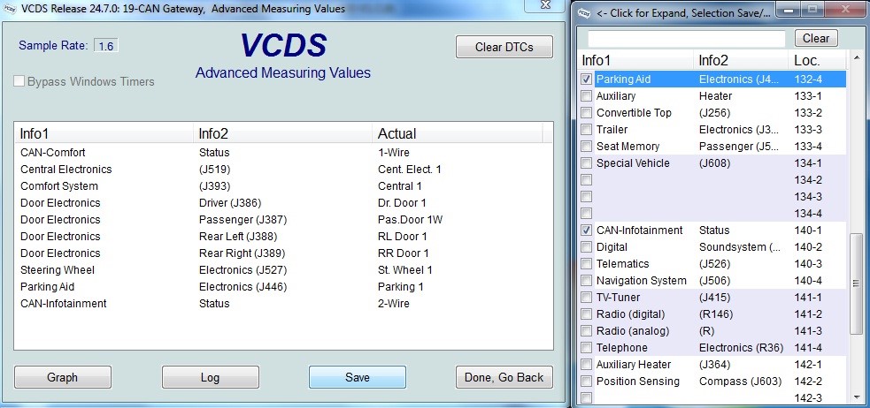Enable the Trailer Electronics checkbox
The image size is (870, 408).
(x=587, y=130)
